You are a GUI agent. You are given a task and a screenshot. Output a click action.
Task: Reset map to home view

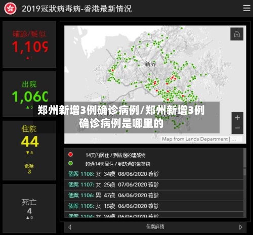pyautogui.click(x=237, y=34)
